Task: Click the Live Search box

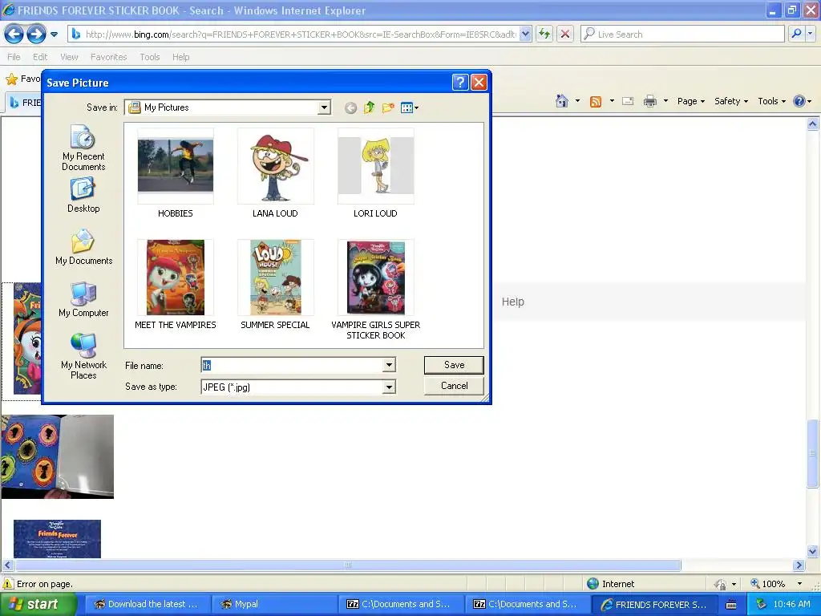Action: tap(682, 34)
